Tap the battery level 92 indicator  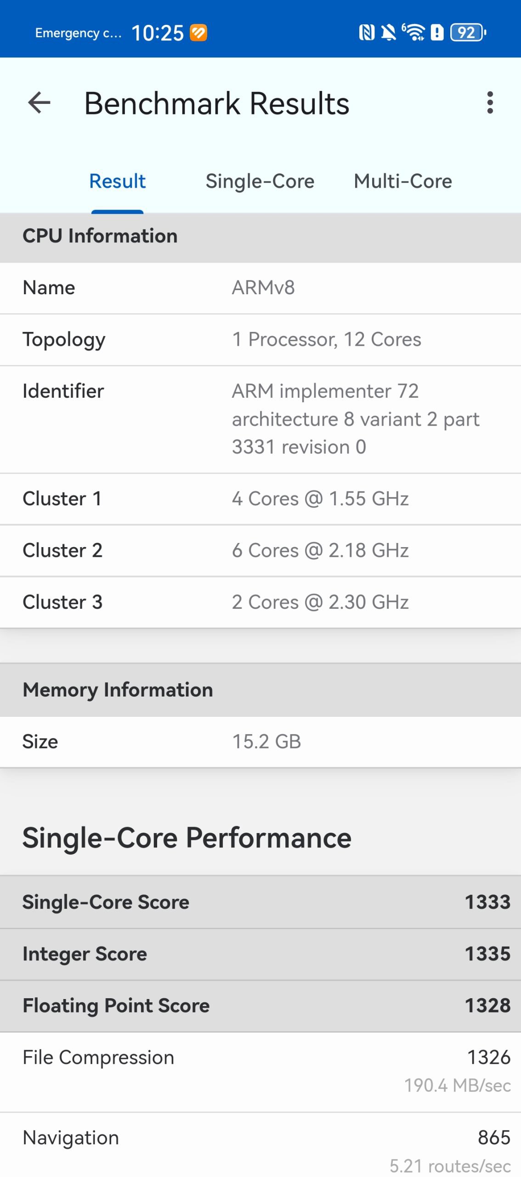[468, 33]
